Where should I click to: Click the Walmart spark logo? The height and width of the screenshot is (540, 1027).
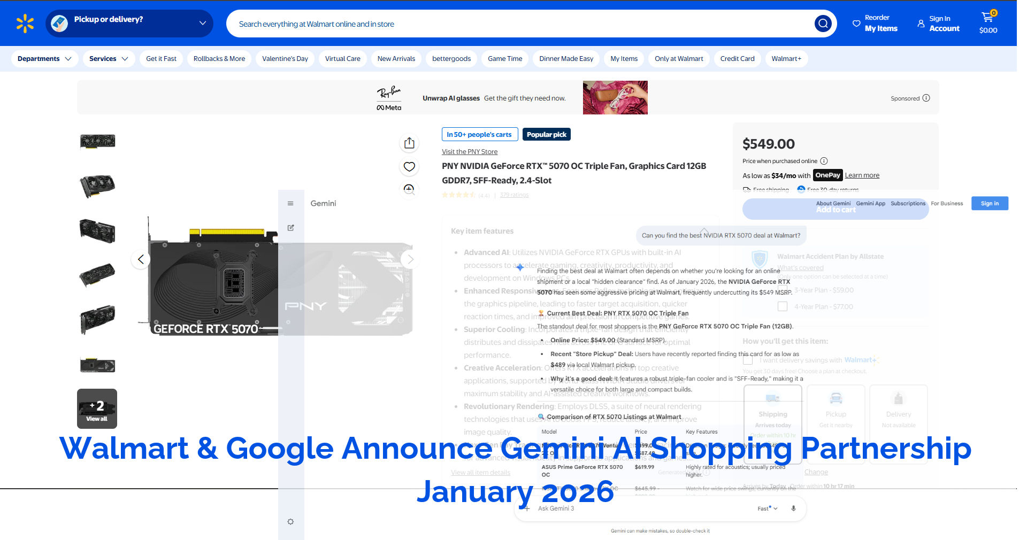tap(25, 24)
